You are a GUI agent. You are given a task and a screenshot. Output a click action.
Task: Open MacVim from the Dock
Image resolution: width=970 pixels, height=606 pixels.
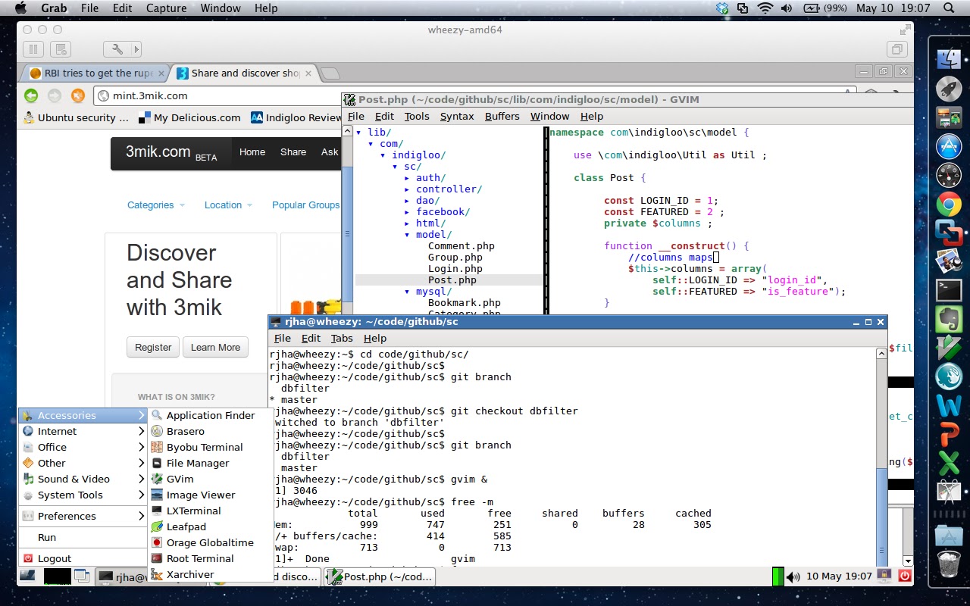pos(949,348)
